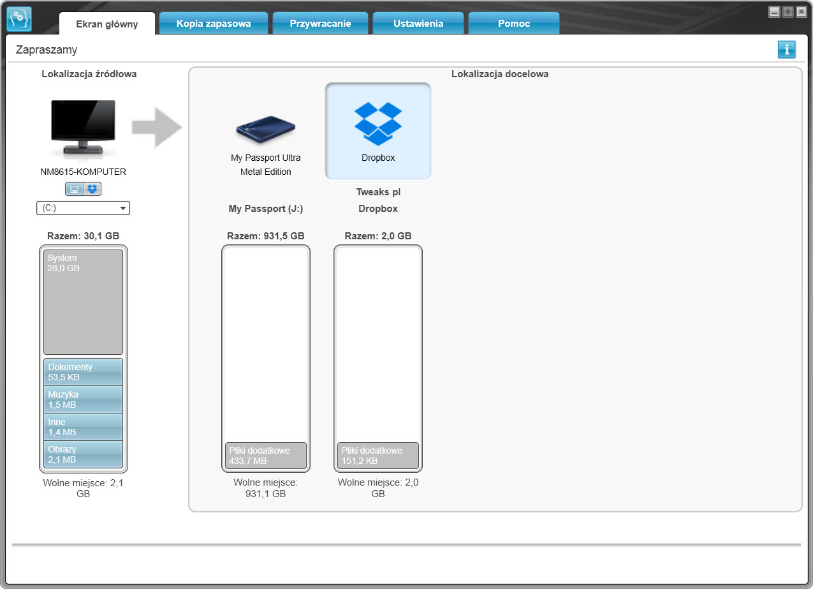Open the blue info icon
This screenshot has height=589, width=813.
(786, 49)
